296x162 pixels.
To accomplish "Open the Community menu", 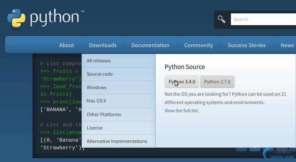I will (x=199, y=45).
